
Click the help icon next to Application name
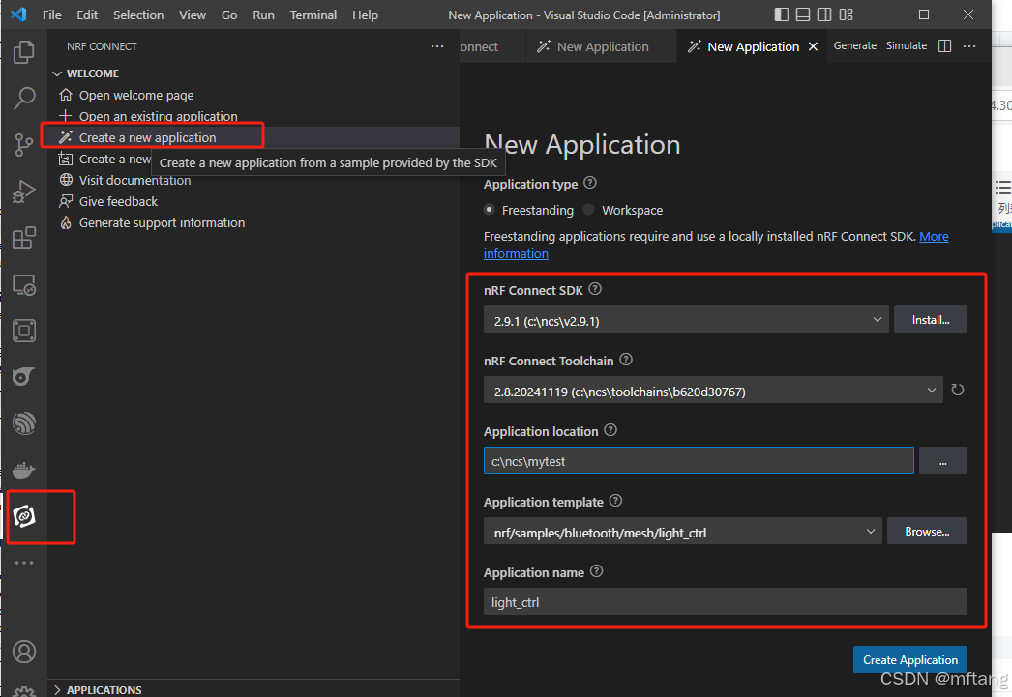click(596, 571)
